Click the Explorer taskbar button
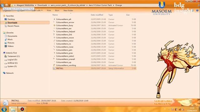 pos(13,109)
